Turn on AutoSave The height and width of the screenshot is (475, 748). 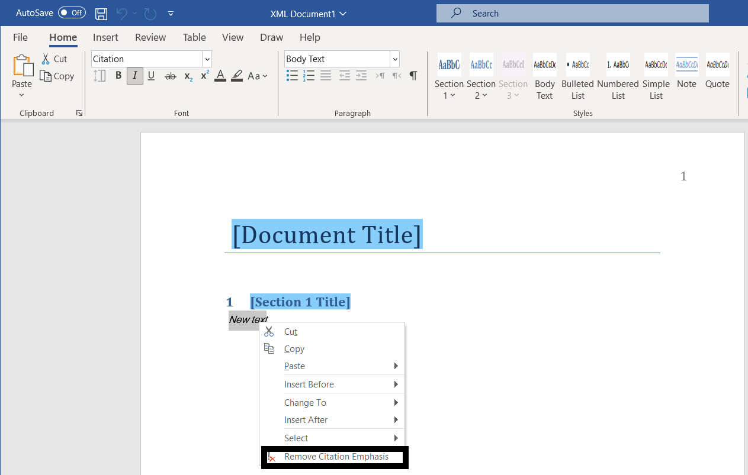(x=70, y=12)
